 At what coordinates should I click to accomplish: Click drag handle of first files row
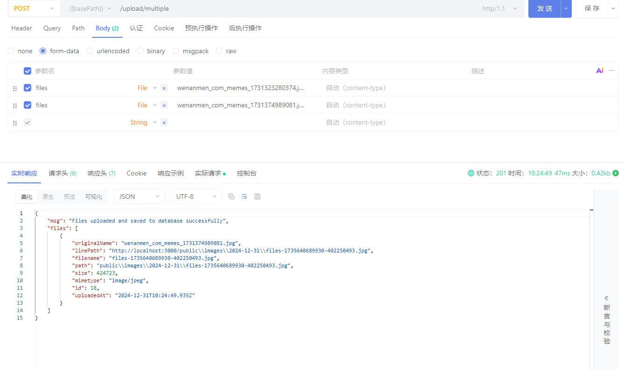coord(15,88)
